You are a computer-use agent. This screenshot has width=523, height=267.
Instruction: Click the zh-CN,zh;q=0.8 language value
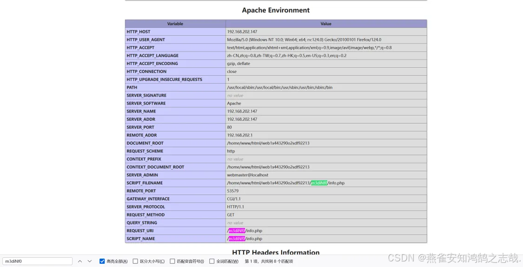[x=287, y=56]
